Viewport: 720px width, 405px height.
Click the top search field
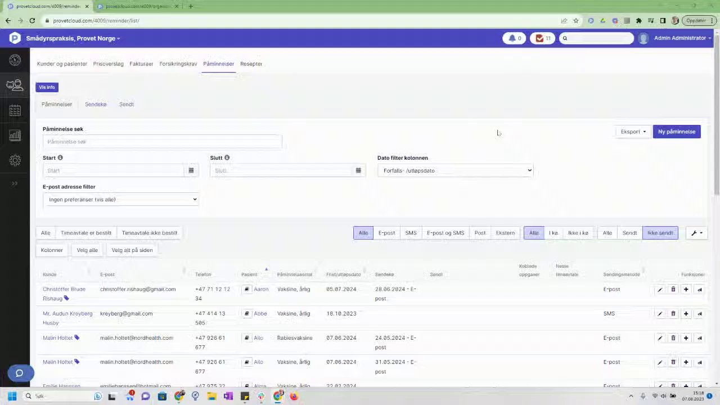pos(597,38)
